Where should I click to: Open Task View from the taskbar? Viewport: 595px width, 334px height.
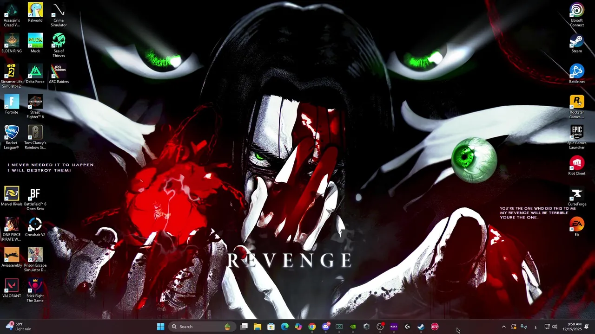tap(244, 327)
